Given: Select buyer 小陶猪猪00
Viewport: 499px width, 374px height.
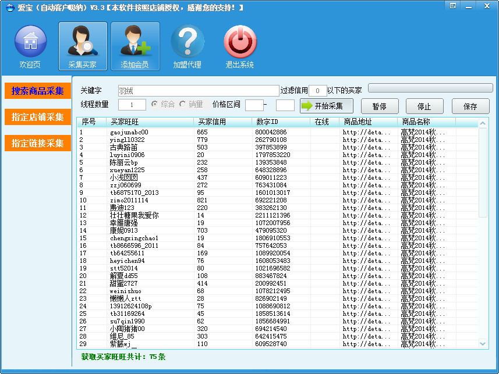Looking at the screenshot, I should pyautogui.click(x=128, y=329).
